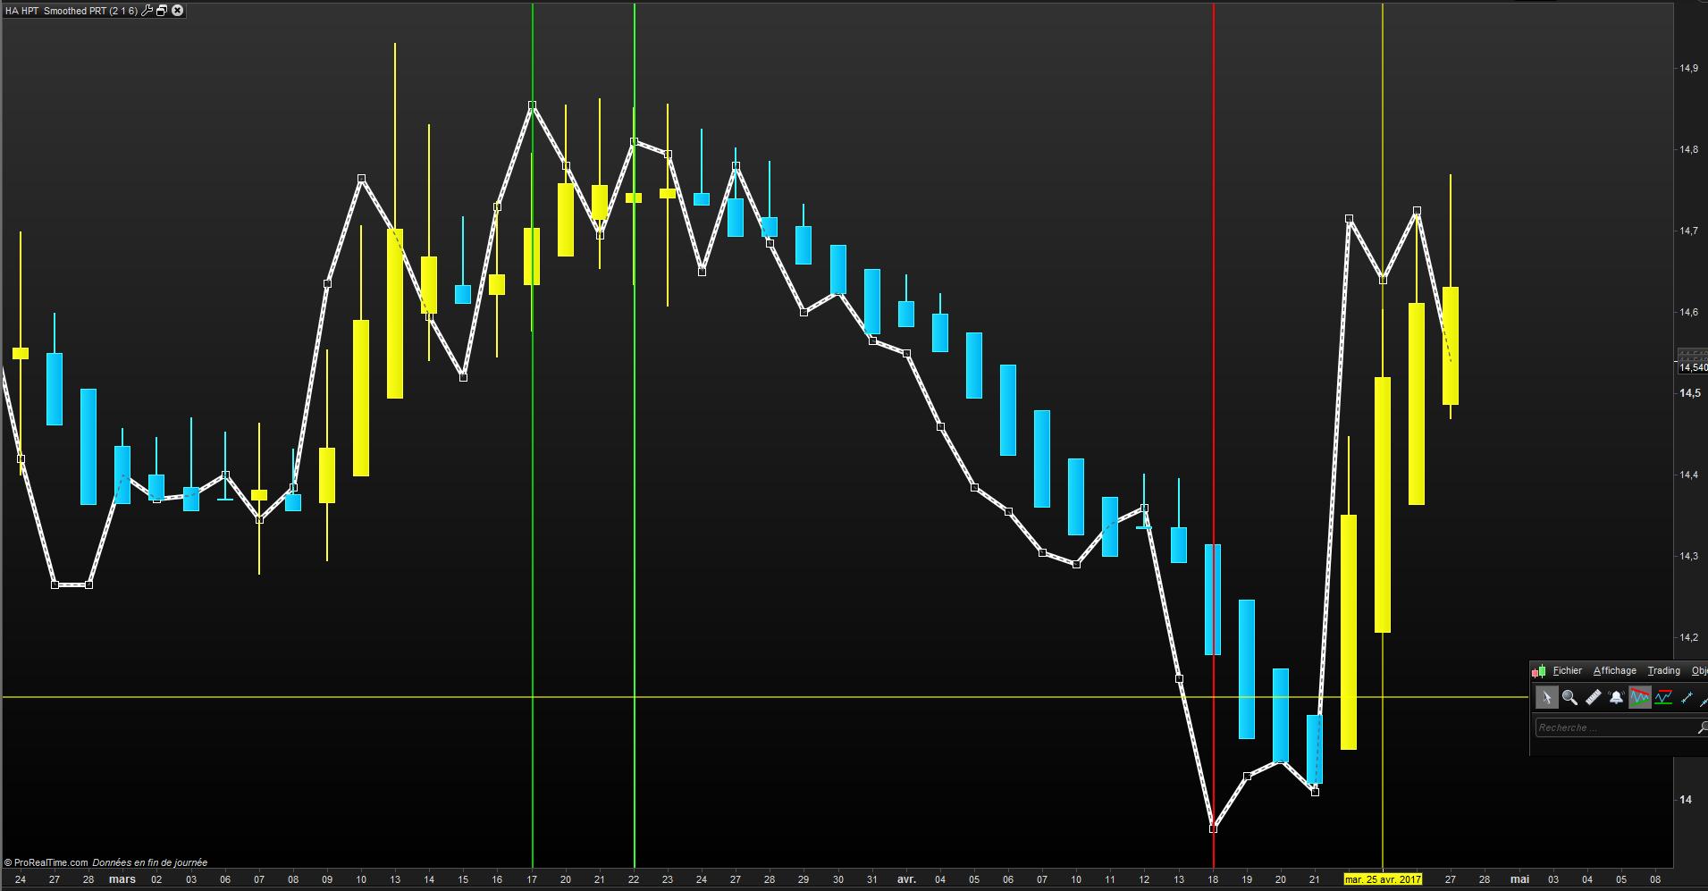
Task: Select the ruler measurement tool
Action: pyautogui.click(x=1593, y=697)
